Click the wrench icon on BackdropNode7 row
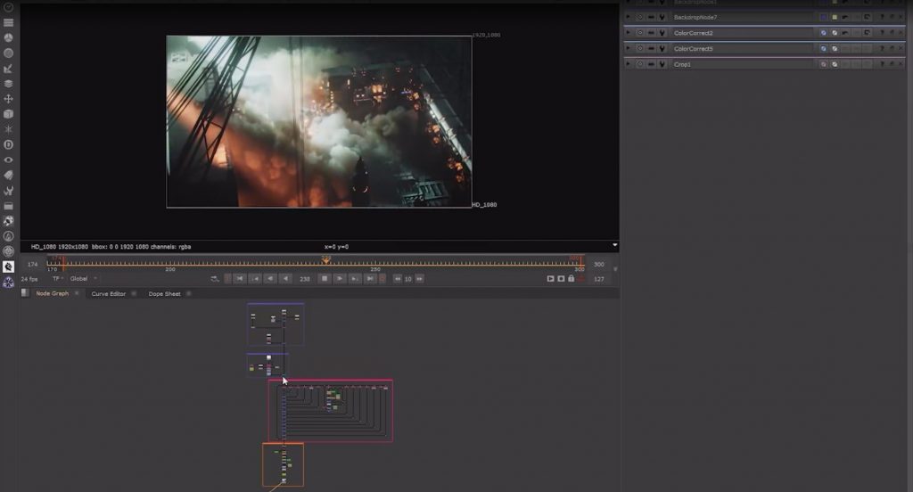The image size is (913, 492). point(662,17)
